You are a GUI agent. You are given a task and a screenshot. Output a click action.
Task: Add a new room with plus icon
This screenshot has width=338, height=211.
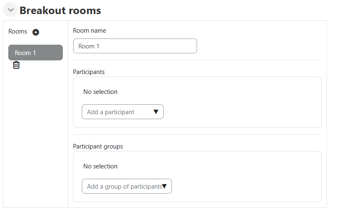[36, 32]
